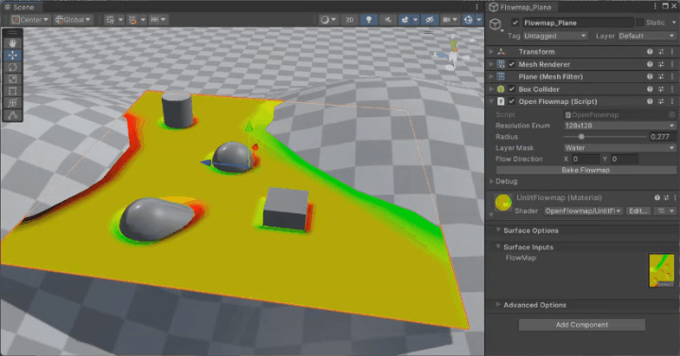Open the Static flags dropdown arrow

point(673,23)
